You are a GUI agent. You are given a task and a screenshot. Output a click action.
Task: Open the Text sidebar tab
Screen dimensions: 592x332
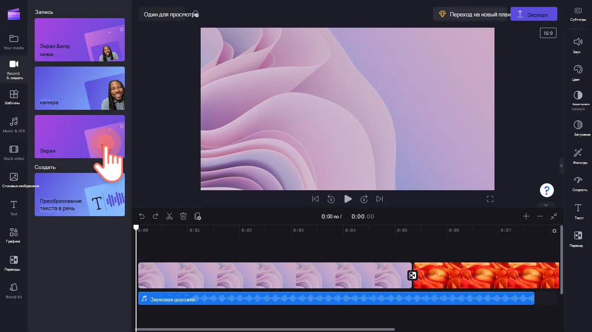tap(14, 208)
